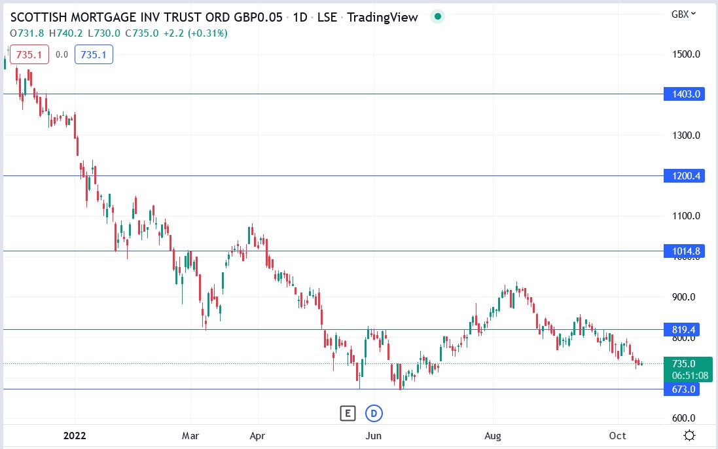Click the 1403.0 resistance level label
The image size is (718, 449).
point(683,94)
